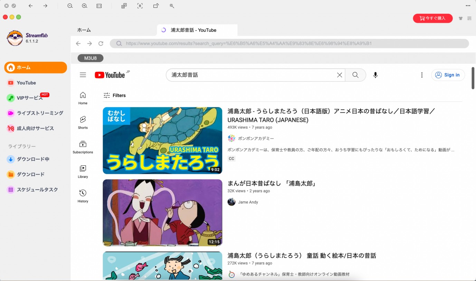This screenshot has width=476, height=281.
Task: Zoom in with the magnifier plus icon
Action: point(85,6)
